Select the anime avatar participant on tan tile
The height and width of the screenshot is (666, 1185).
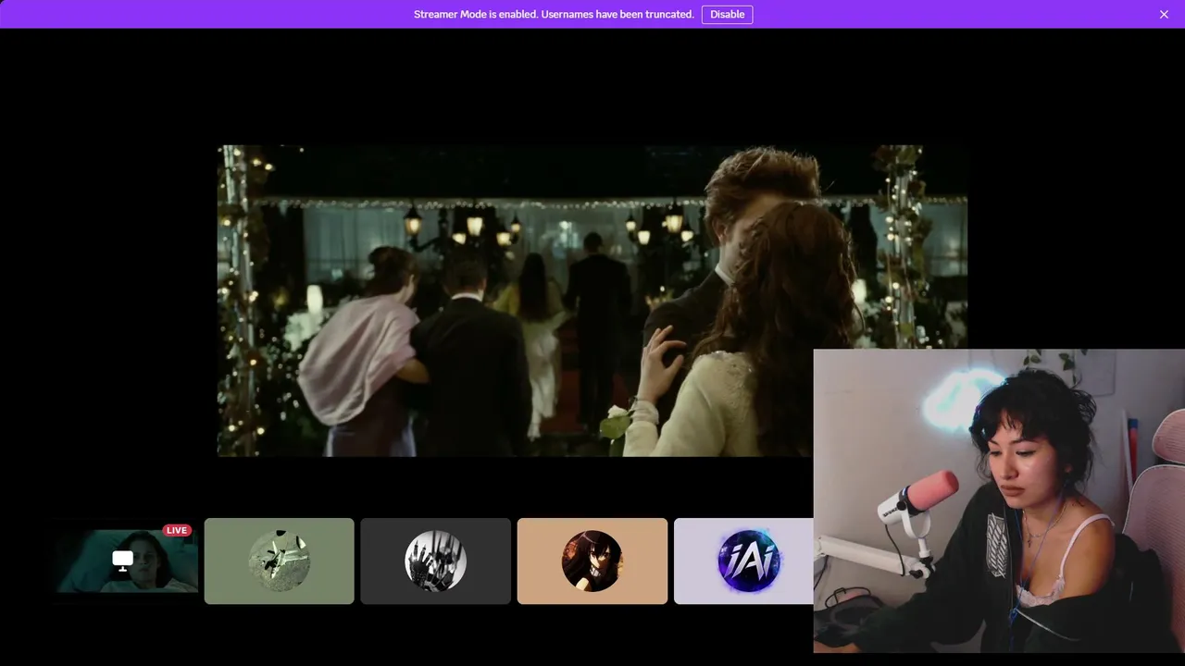click(592, 561)
